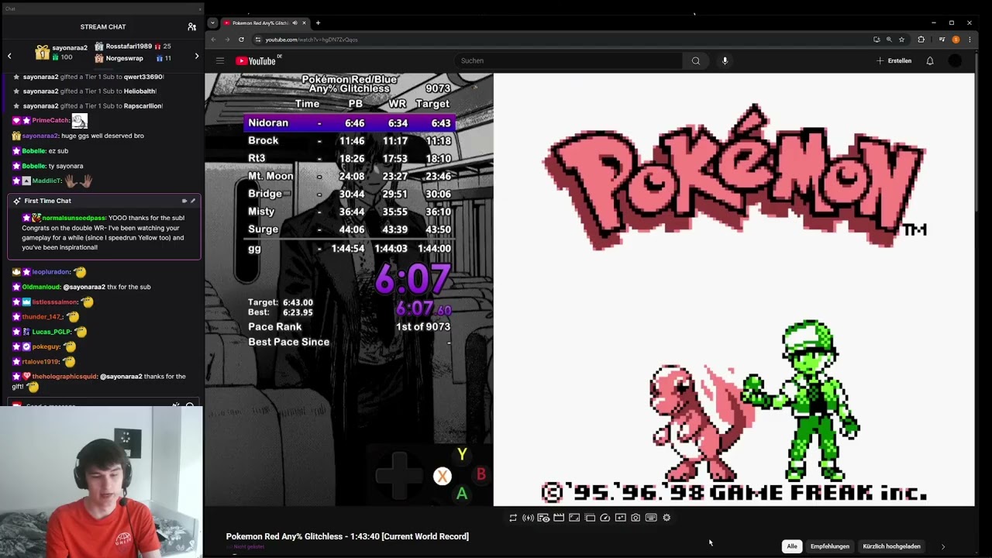Image resolution: width=992 pixels, height=558 pixels.
Task: Click the Erstellen create button
Action: pos(894,60)
